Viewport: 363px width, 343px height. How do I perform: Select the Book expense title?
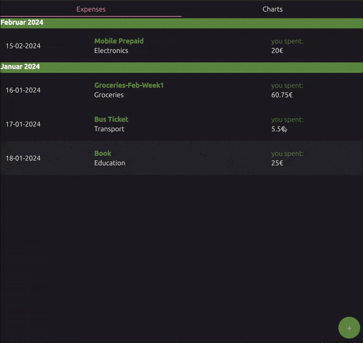(x=103, y=153)
